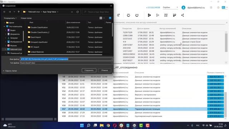Open the file type combo box Книга Excel
Image resolution: width=229 pixels, height=129 pixels.
click(x=66, y=63)
